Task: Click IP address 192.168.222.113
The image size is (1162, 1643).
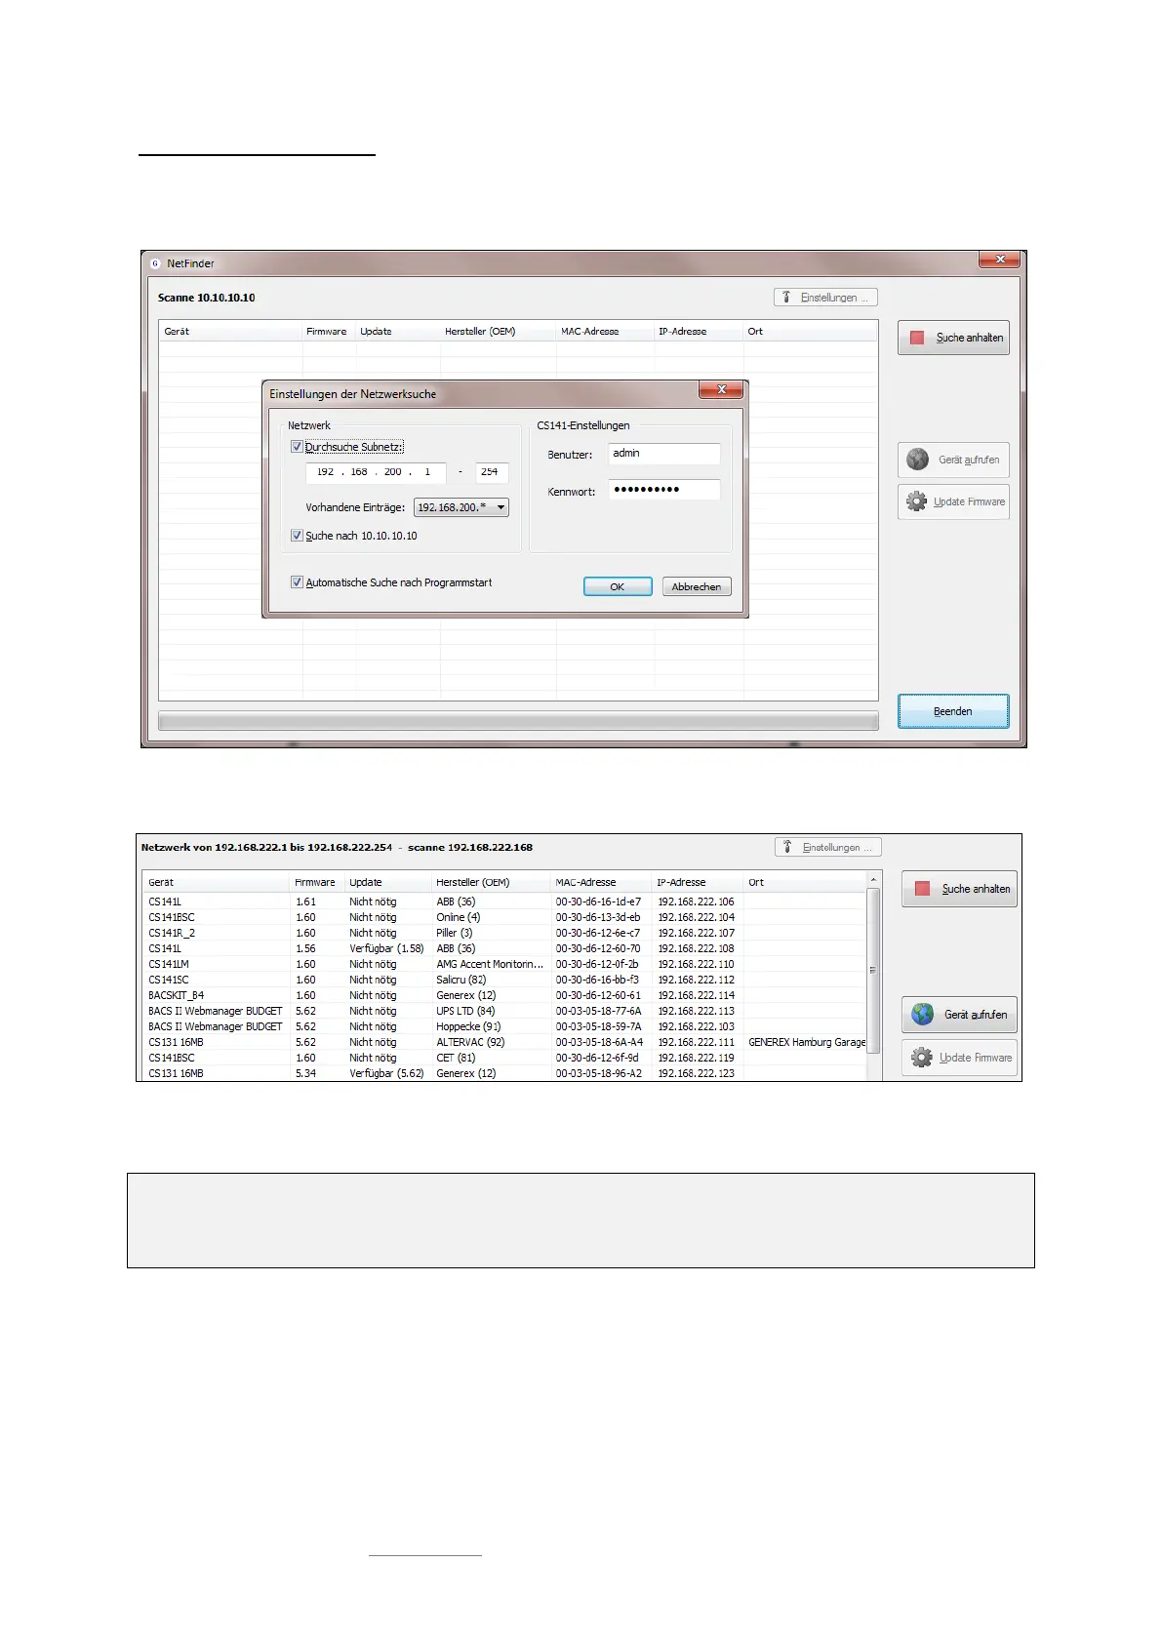Action: point(696,1011)
